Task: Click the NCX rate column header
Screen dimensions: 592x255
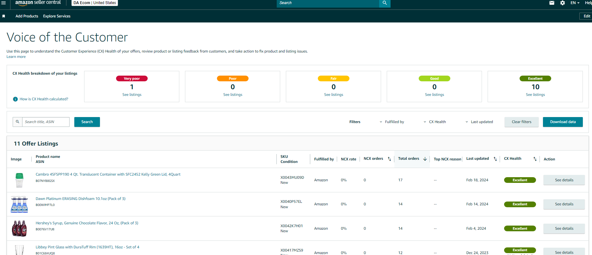Action: point(348,159)
